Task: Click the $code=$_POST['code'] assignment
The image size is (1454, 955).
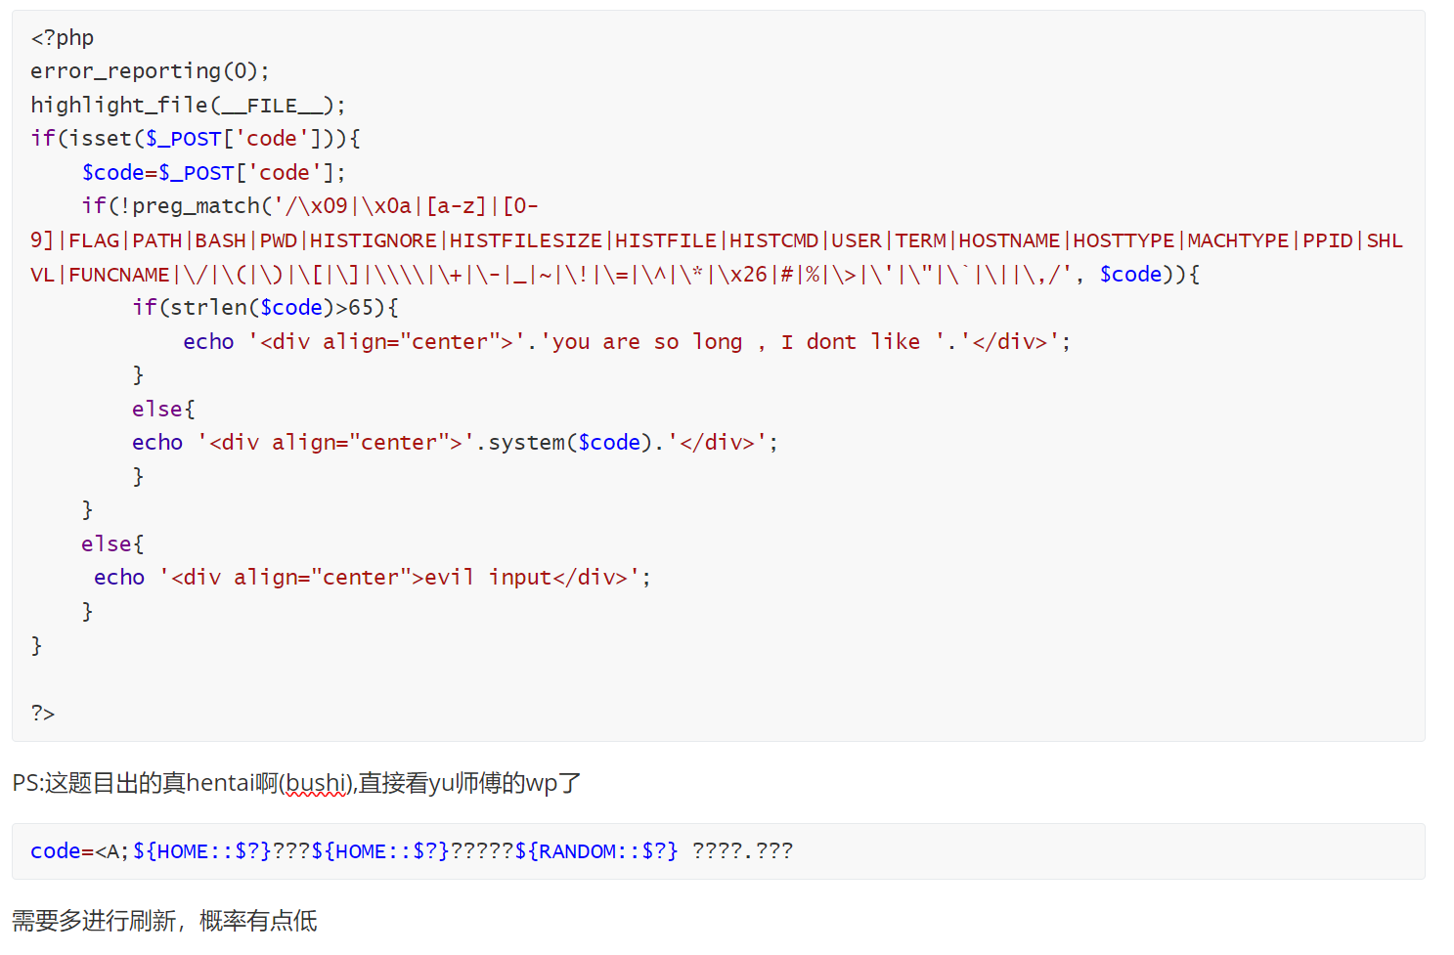Action: (213, 173)
